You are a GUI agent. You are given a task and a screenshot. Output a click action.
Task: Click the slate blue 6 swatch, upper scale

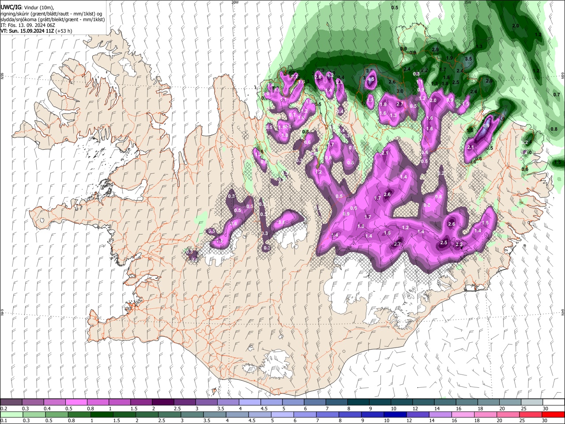[315, 402]
